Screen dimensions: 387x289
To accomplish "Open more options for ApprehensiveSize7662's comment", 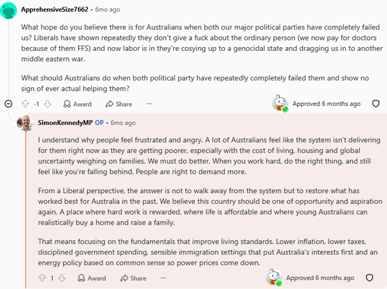I will tap(149, 104).
